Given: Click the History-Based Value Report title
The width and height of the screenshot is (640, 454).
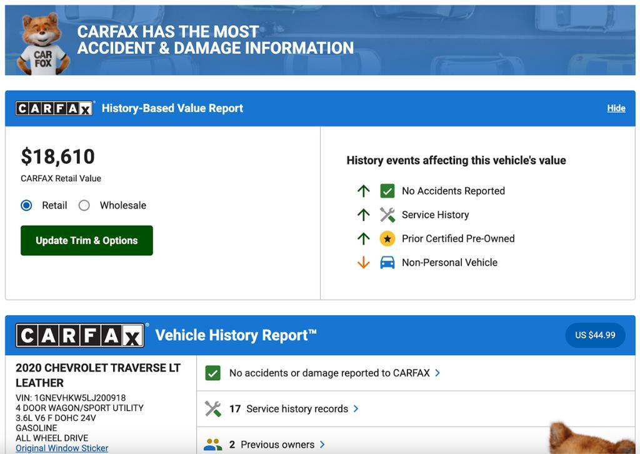Looking at the screenshot, I should point(172,108).
